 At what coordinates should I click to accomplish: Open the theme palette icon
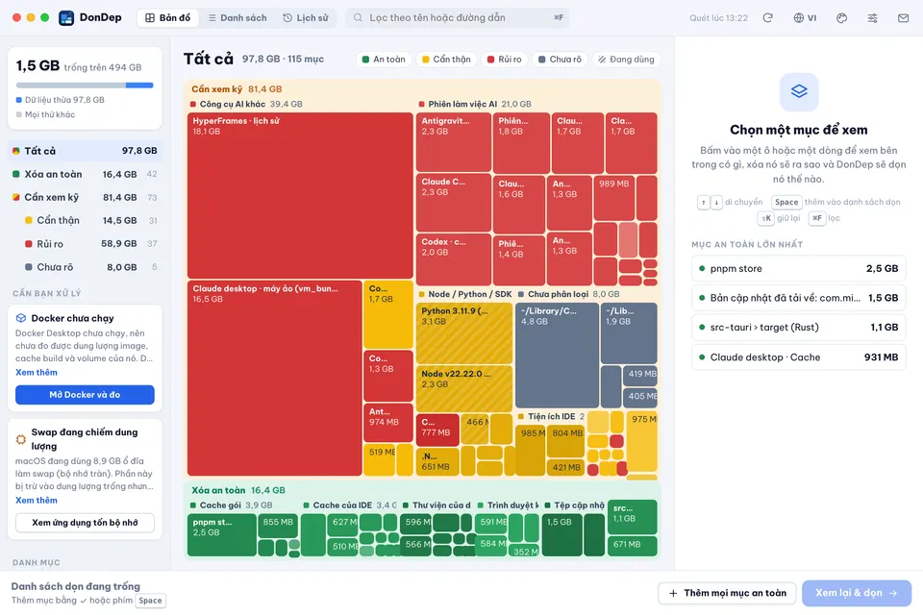pyautogui.click(x=842, y=17)
